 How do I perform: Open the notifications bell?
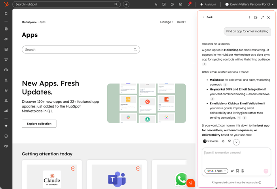coord(189,4)
